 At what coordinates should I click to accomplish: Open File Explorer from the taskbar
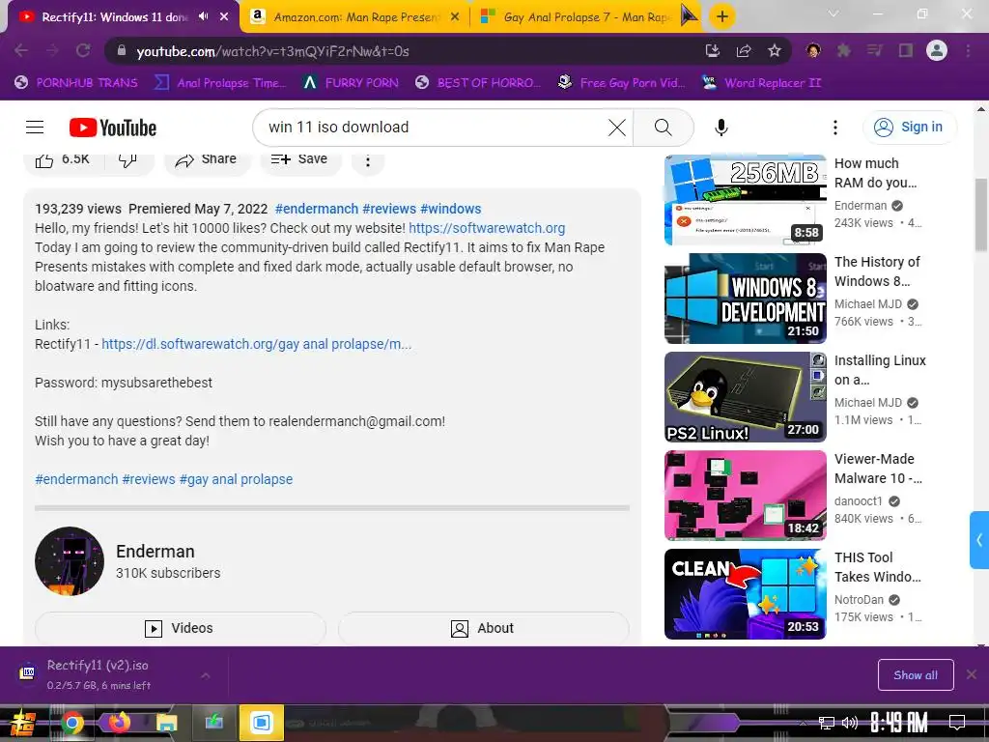(166, 723)
